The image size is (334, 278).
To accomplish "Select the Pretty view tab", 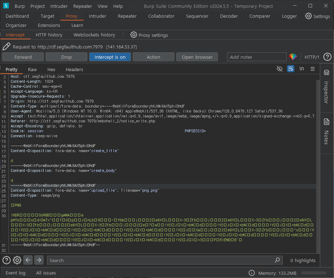I will click(12, 69).
